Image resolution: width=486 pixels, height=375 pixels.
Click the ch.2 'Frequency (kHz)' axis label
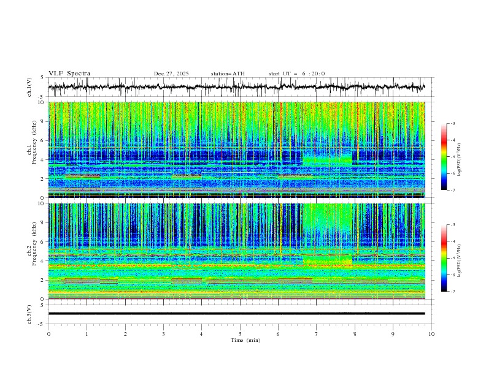[x=34, y=243]
